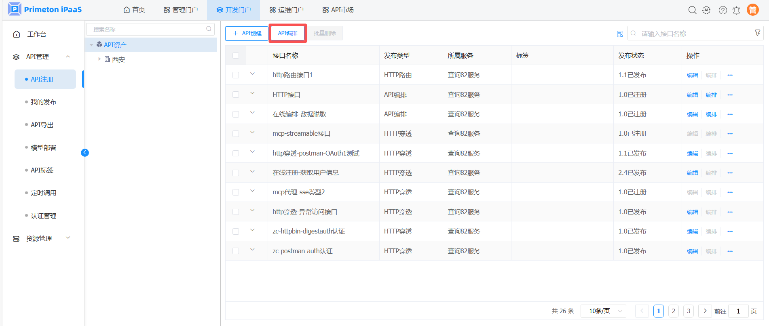Open 我的发布 in the sidebar
Image resolution: width=769 pixels, height=326 pixels.
click(x=43, y=102)
